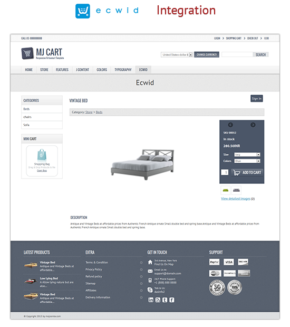Click the Open Bag link
Screen dimensions: 290x327
click(42, 171)
